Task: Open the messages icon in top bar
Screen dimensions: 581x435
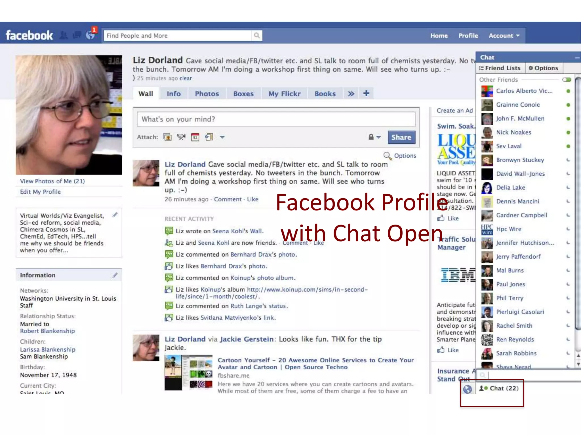Action: (77, 35)
